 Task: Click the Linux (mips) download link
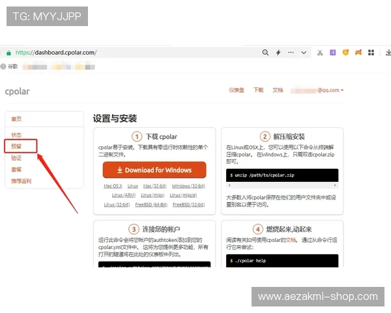pyautogui.click(x=152, y=195)
